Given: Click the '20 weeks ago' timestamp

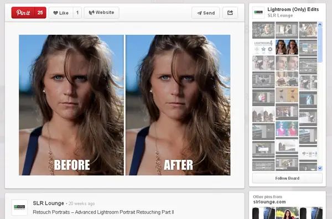Looking at the screenshot, I should pos(81,204).
